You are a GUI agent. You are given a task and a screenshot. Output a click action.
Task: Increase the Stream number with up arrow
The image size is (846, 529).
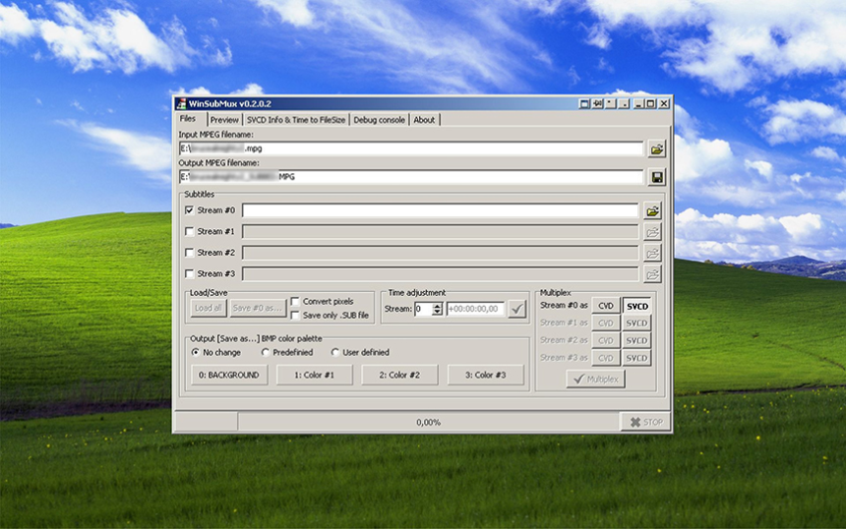tap(437, 306)
